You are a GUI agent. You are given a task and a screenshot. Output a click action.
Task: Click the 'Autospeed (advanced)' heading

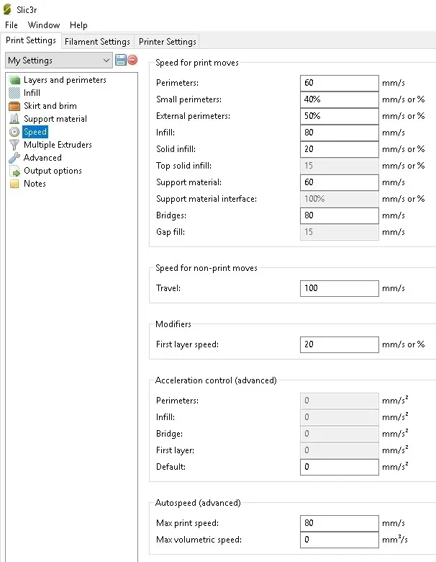[x=198, y=503]
